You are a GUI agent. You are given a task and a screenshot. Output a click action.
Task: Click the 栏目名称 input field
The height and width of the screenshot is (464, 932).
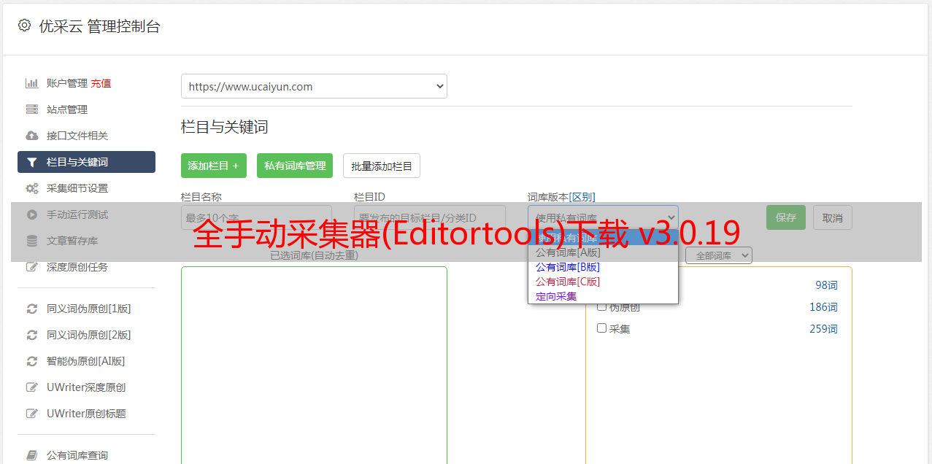tap(256, 217)
